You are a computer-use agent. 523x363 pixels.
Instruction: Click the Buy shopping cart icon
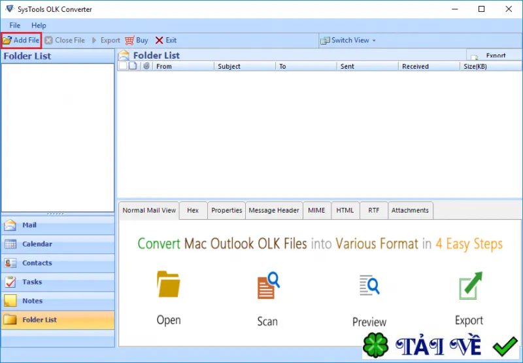[129, 41]
